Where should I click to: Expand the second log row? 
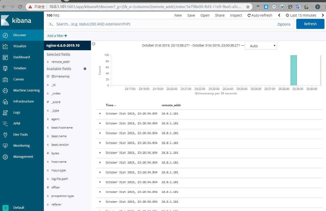[x=100, y=123]
